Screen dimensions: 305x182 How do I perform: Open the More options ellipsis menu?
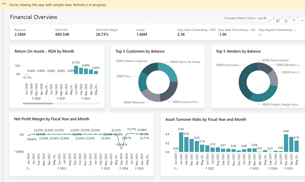click(x=302, y=21)
